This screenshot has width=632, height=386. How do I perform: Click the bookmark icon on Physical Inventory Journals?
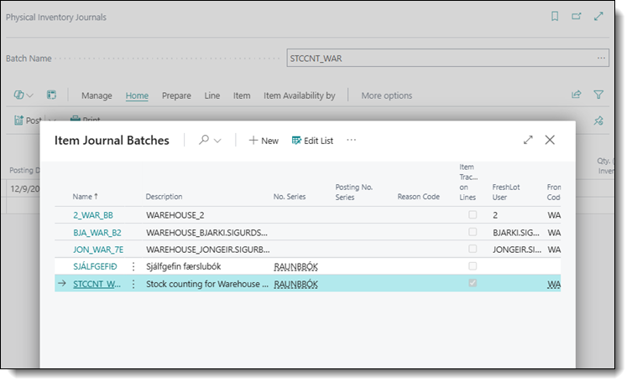(555, 16)
